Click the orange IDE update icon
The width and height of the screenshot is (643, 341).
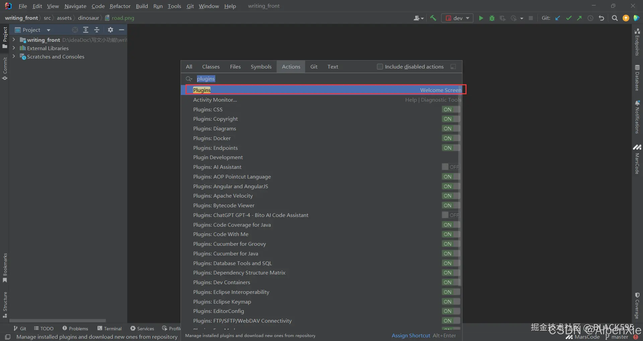[626, 18]
